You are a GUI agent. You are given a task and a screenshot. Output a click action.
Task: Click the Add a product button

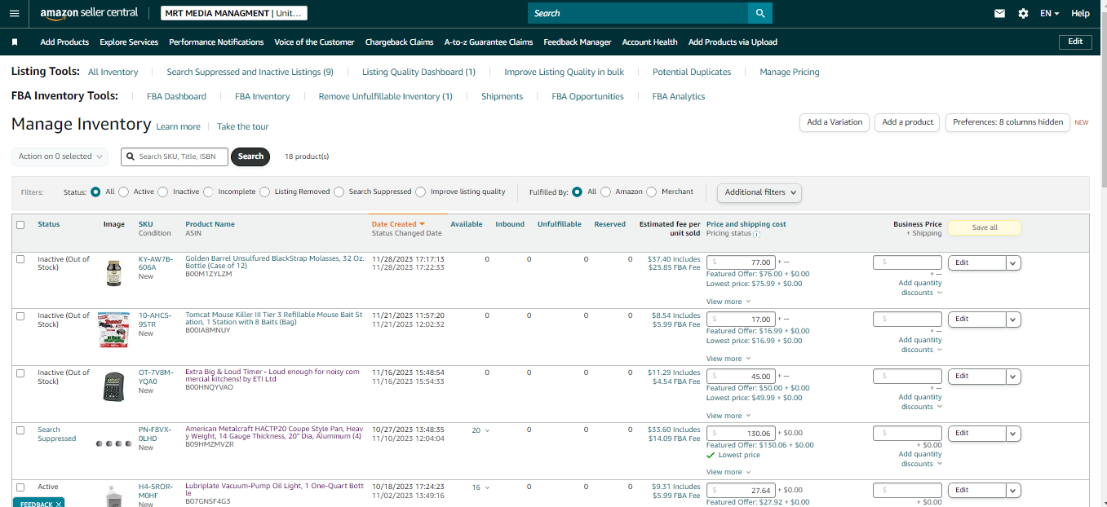point(908,122)
